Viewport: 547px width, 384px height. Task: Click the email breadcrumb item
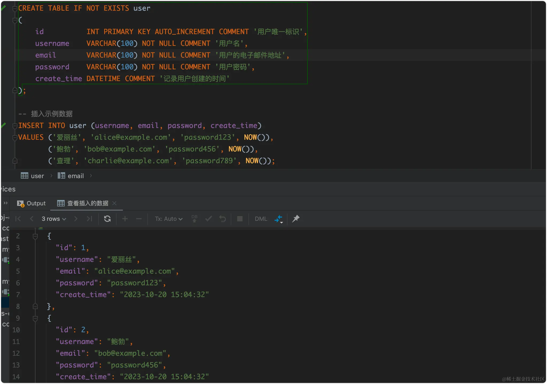pos(71,176)
